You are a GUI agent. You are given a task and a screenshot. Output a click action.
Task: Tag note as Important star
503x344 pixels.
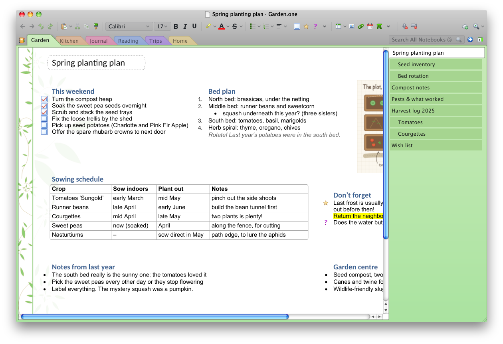[x=306, y=26]
